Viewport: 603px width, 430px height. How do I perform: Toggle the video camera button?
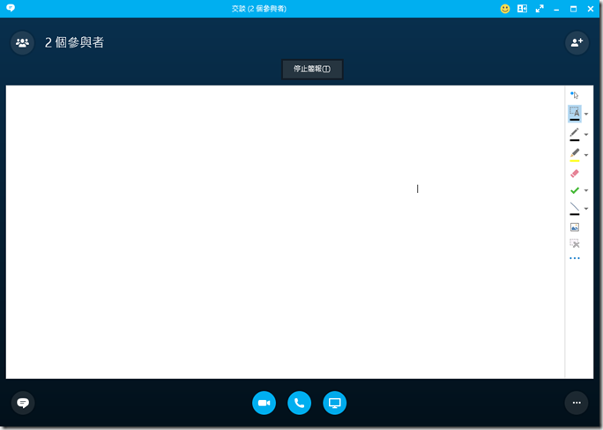pyautogui.click(x=264, y=403)
